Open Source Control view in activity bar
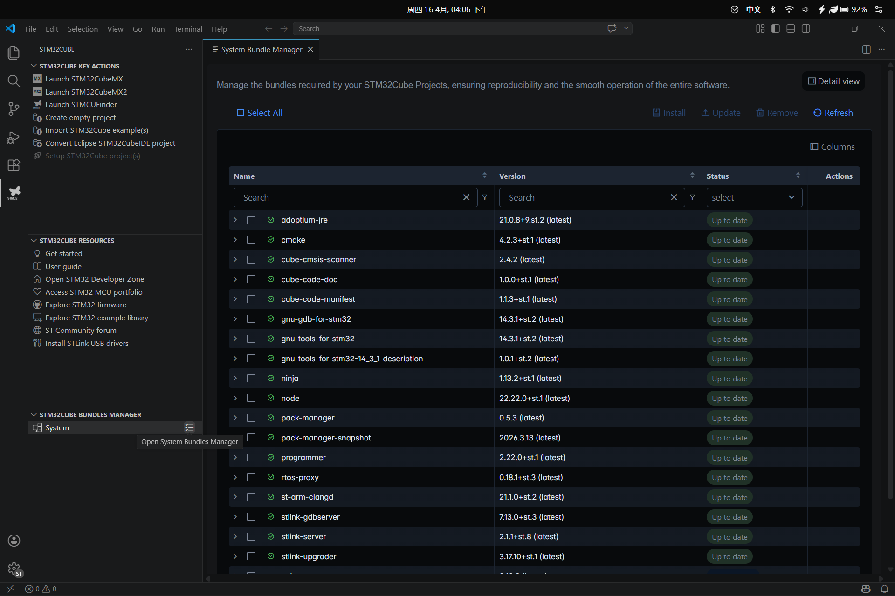895x596 pixels. tap(14, 109)
